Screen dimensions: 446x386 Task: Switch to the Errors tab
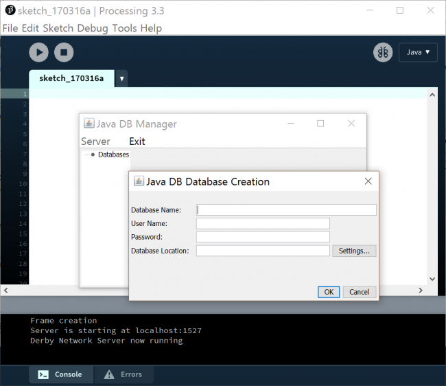(x=124, y=374)
